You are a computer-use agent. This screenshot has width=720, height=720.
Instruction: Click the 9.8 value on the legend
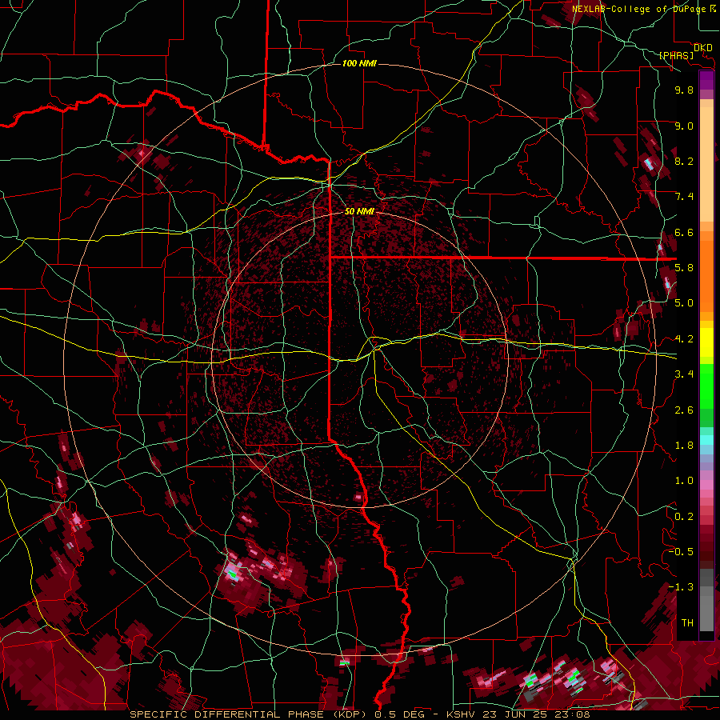pos(684,90)
